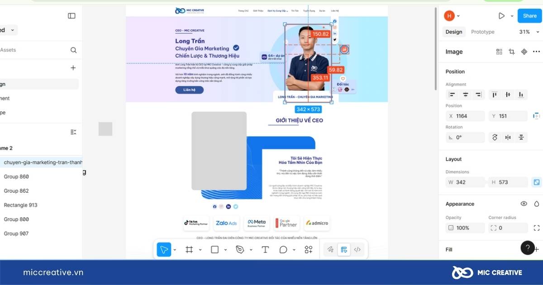Viewport: 543px width, 285px height.
Task: Switch to the Prototype tab
Action: (482, 32)
